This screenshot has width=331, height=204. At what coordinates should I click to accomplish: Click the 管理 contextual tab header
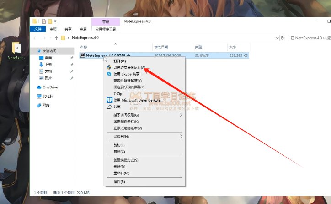click(x=106, y=22)
